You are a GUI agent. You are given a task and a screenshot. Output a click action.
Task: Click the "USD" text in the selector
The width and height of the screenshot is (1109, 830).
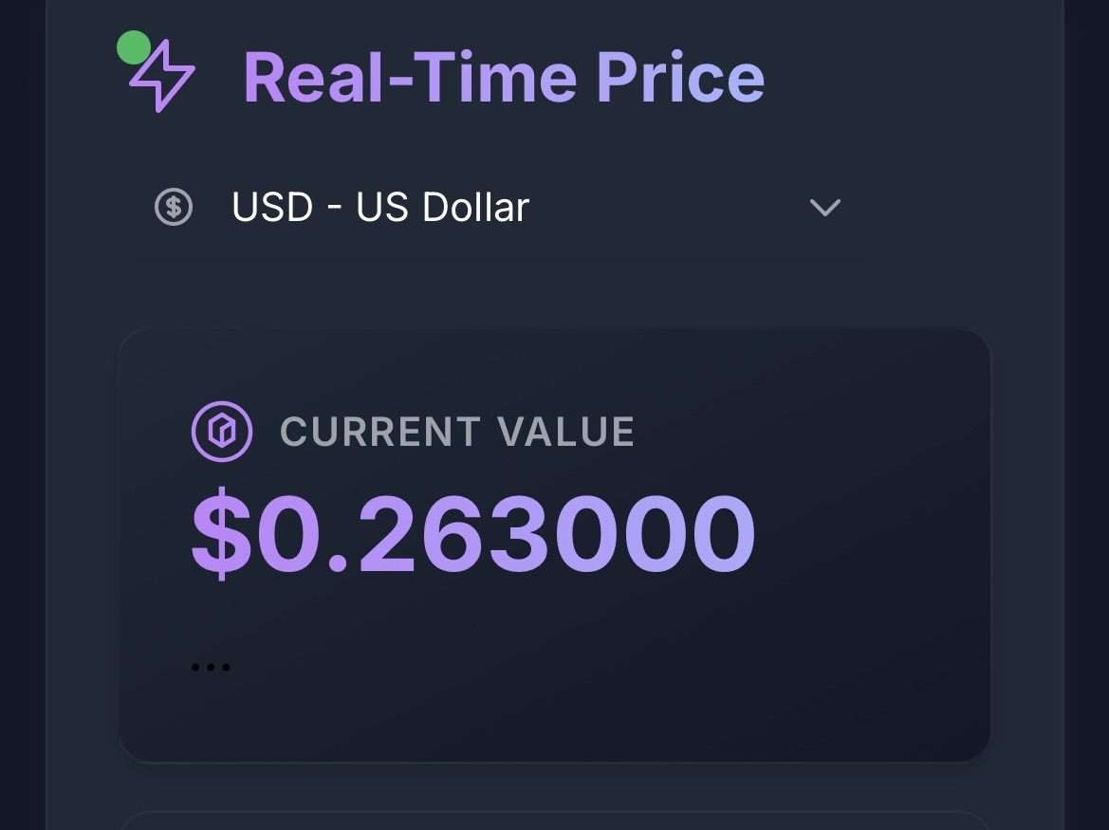[x=272, y=207]
